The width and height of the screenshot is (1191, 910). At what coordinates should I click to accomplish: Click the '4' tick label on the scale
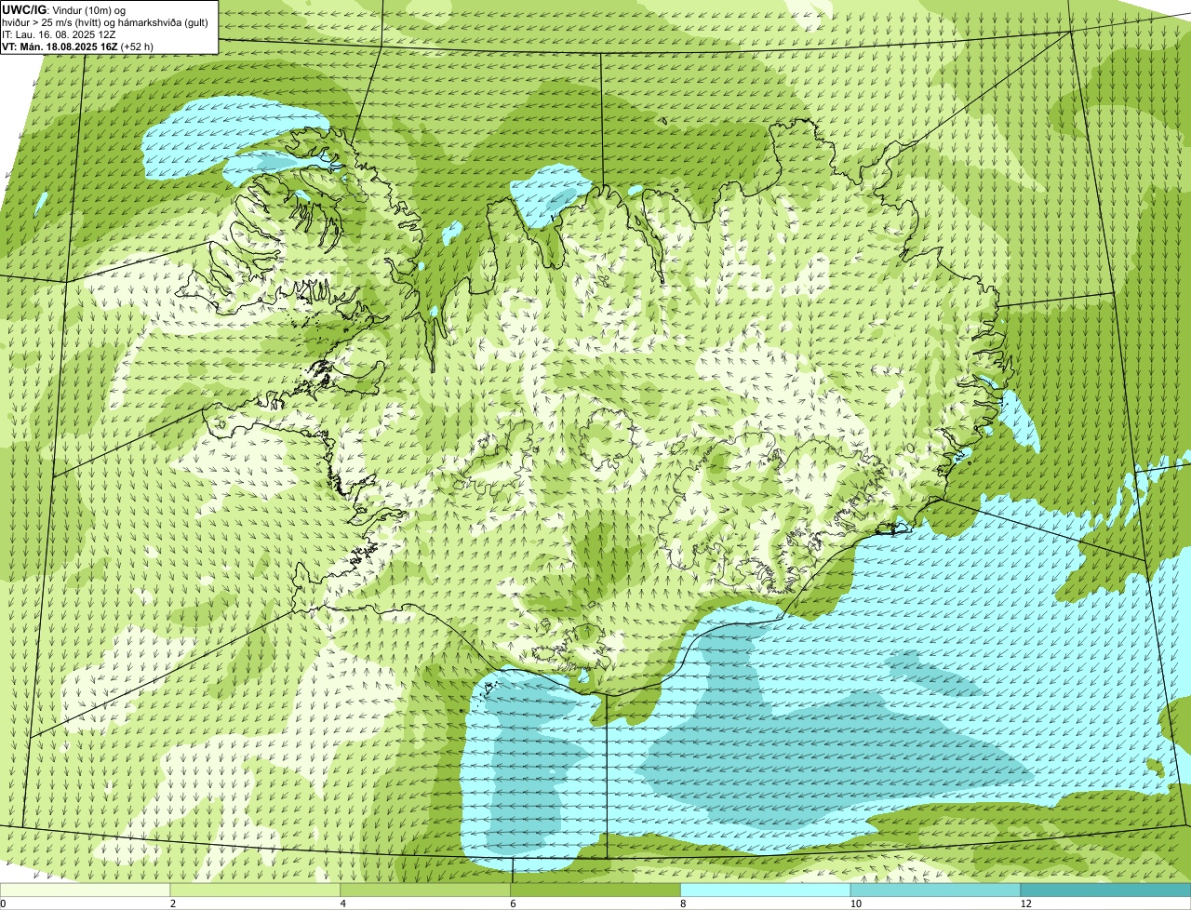click(x=342, y=903)
